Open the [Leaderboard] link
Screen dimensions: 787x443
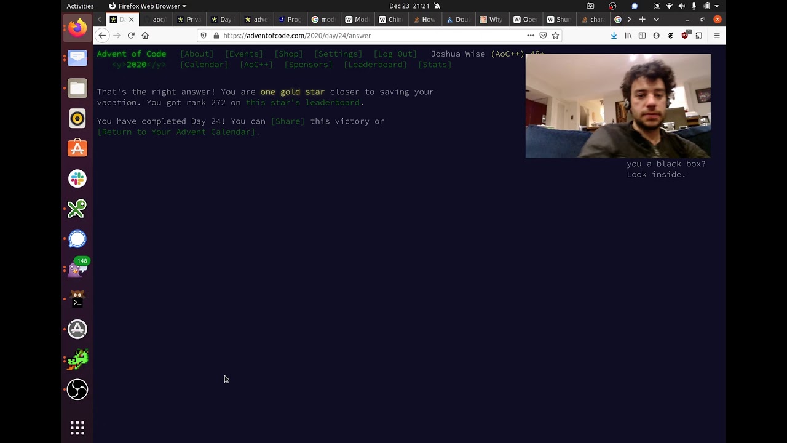click(x=375, y=65)
